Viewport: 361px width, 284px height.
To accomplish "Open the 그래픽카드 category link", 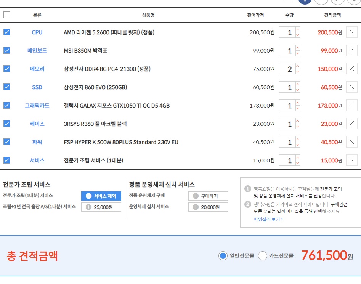I will click(x=37, y=106).
